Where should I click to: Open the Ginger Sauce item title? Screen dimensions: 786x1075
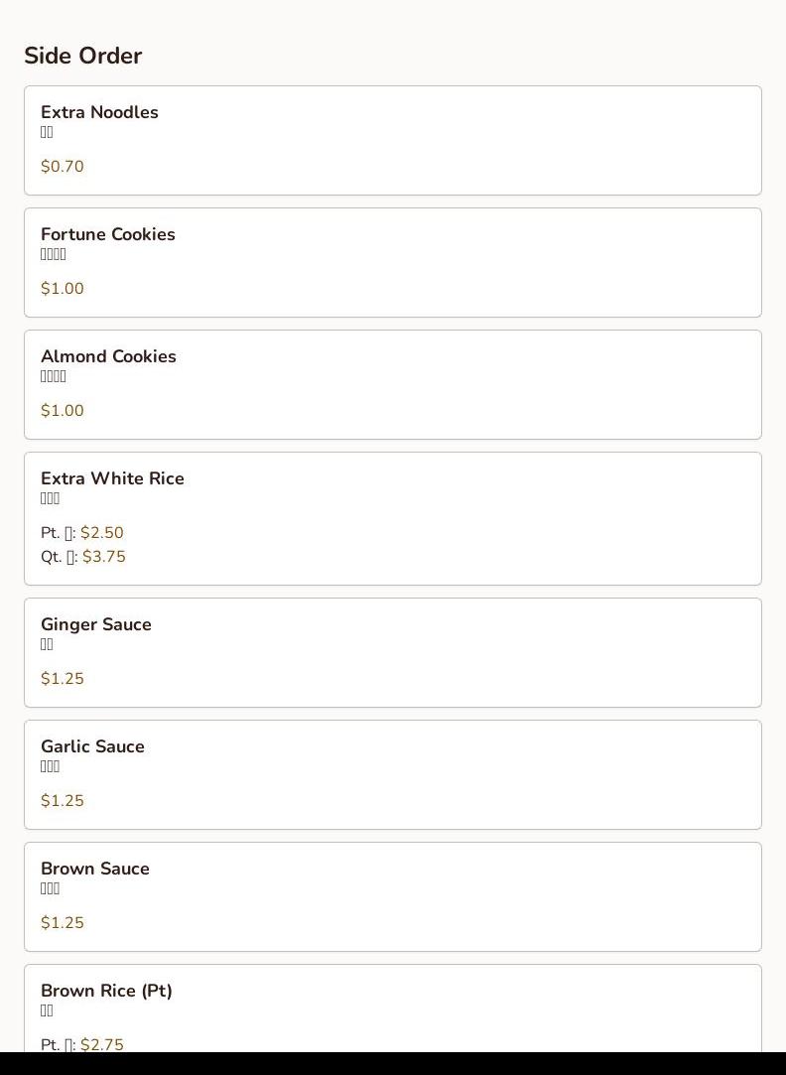(96, 624)
